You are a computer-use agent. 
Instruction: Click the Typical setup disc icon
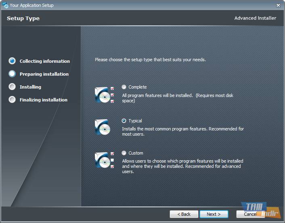(103, 127)
